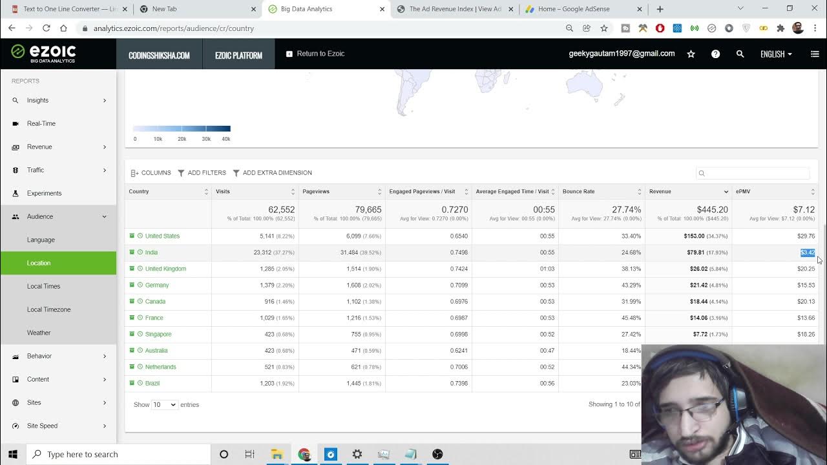Screen dimensions: 827x465
Task: Toggle the green square beside Germany
Action: [x=132, y=285]
